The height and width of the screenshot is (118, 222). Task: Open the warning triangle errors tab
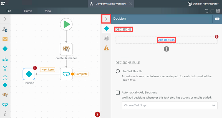coord(106,48)
